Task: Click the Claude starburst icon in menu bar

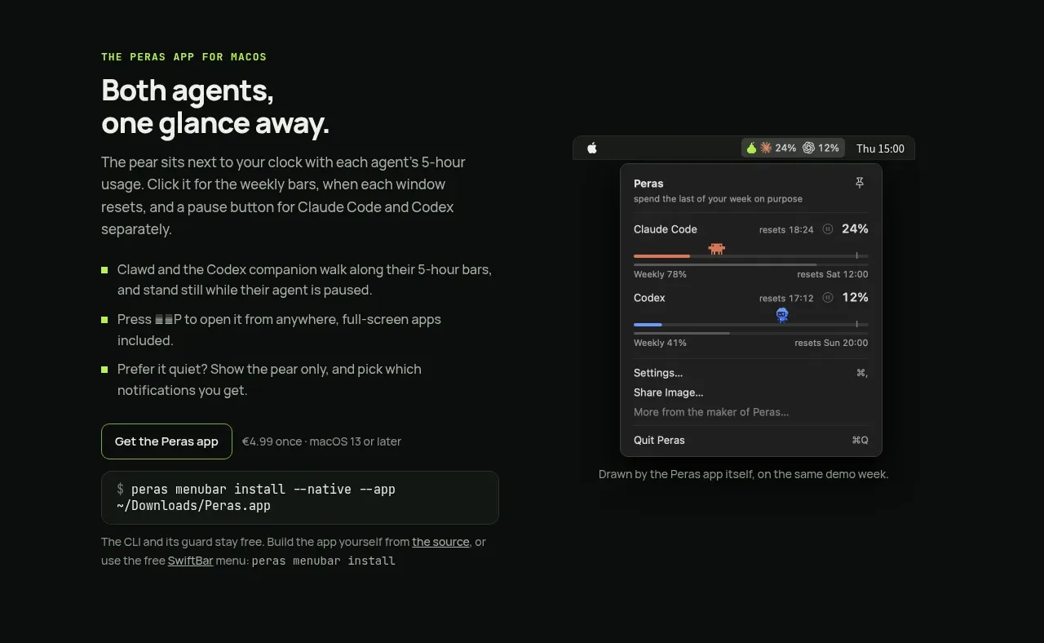Action: tap(766, 148)
